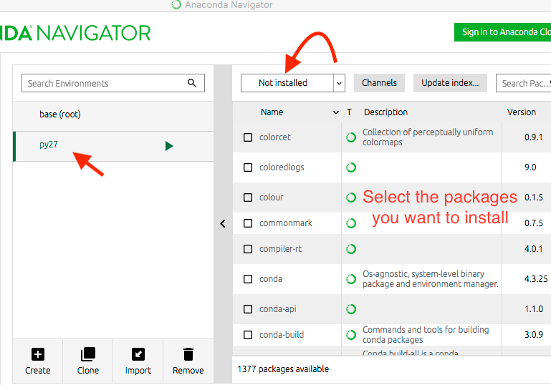Screen dimensions: 551x385
Task: Click the compiler-rt package name
Action: pos(280,249)
